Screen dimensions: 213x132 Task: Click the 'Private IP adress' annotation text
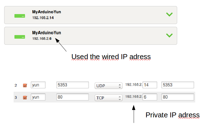pyautogui.click(x=172, y=115)
